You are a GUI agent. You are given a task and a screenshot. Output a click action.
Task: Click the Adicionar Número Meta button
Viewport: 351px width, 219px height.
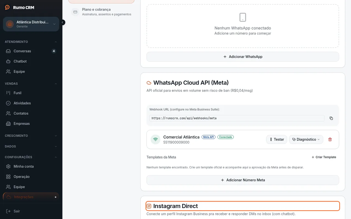[243, 180]
